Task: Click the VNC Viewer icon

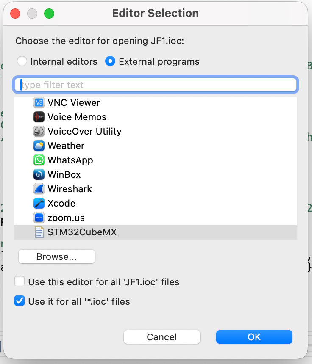Action: [39, 102]
